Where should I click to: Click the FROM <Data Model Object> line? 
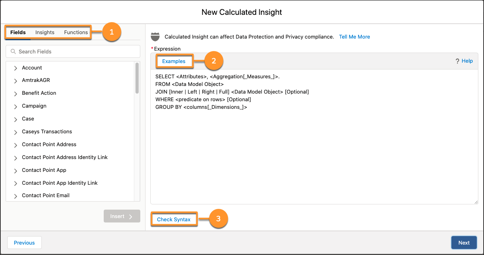tap(189, 84)
